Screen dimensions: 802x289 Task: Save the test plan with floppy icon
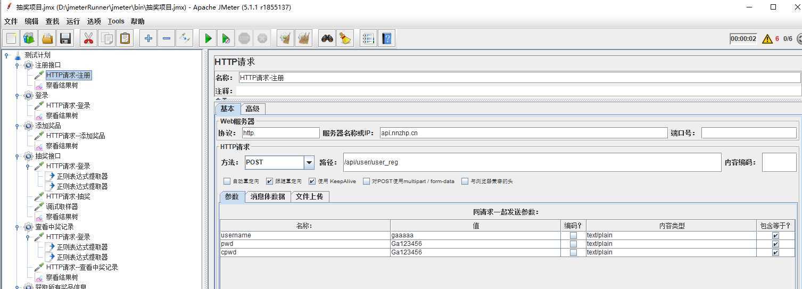point(65,38)
